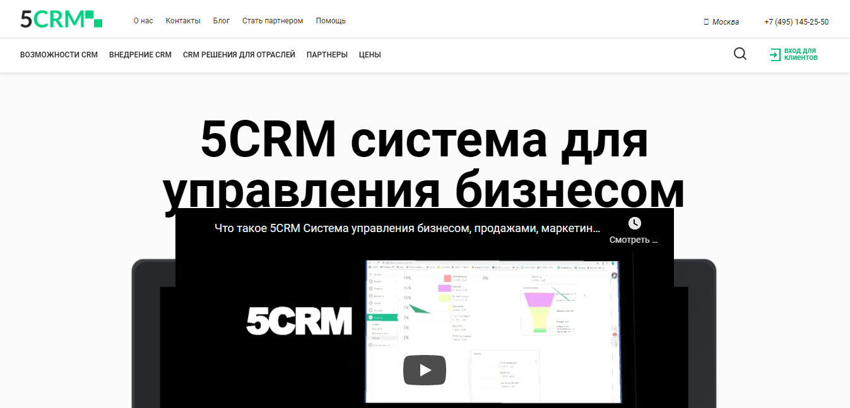Image resolution: width=850 pixels, height=408 pixels.
Task: Open the "ПАРТНЕРЫ" section
Action: point(326,55)
